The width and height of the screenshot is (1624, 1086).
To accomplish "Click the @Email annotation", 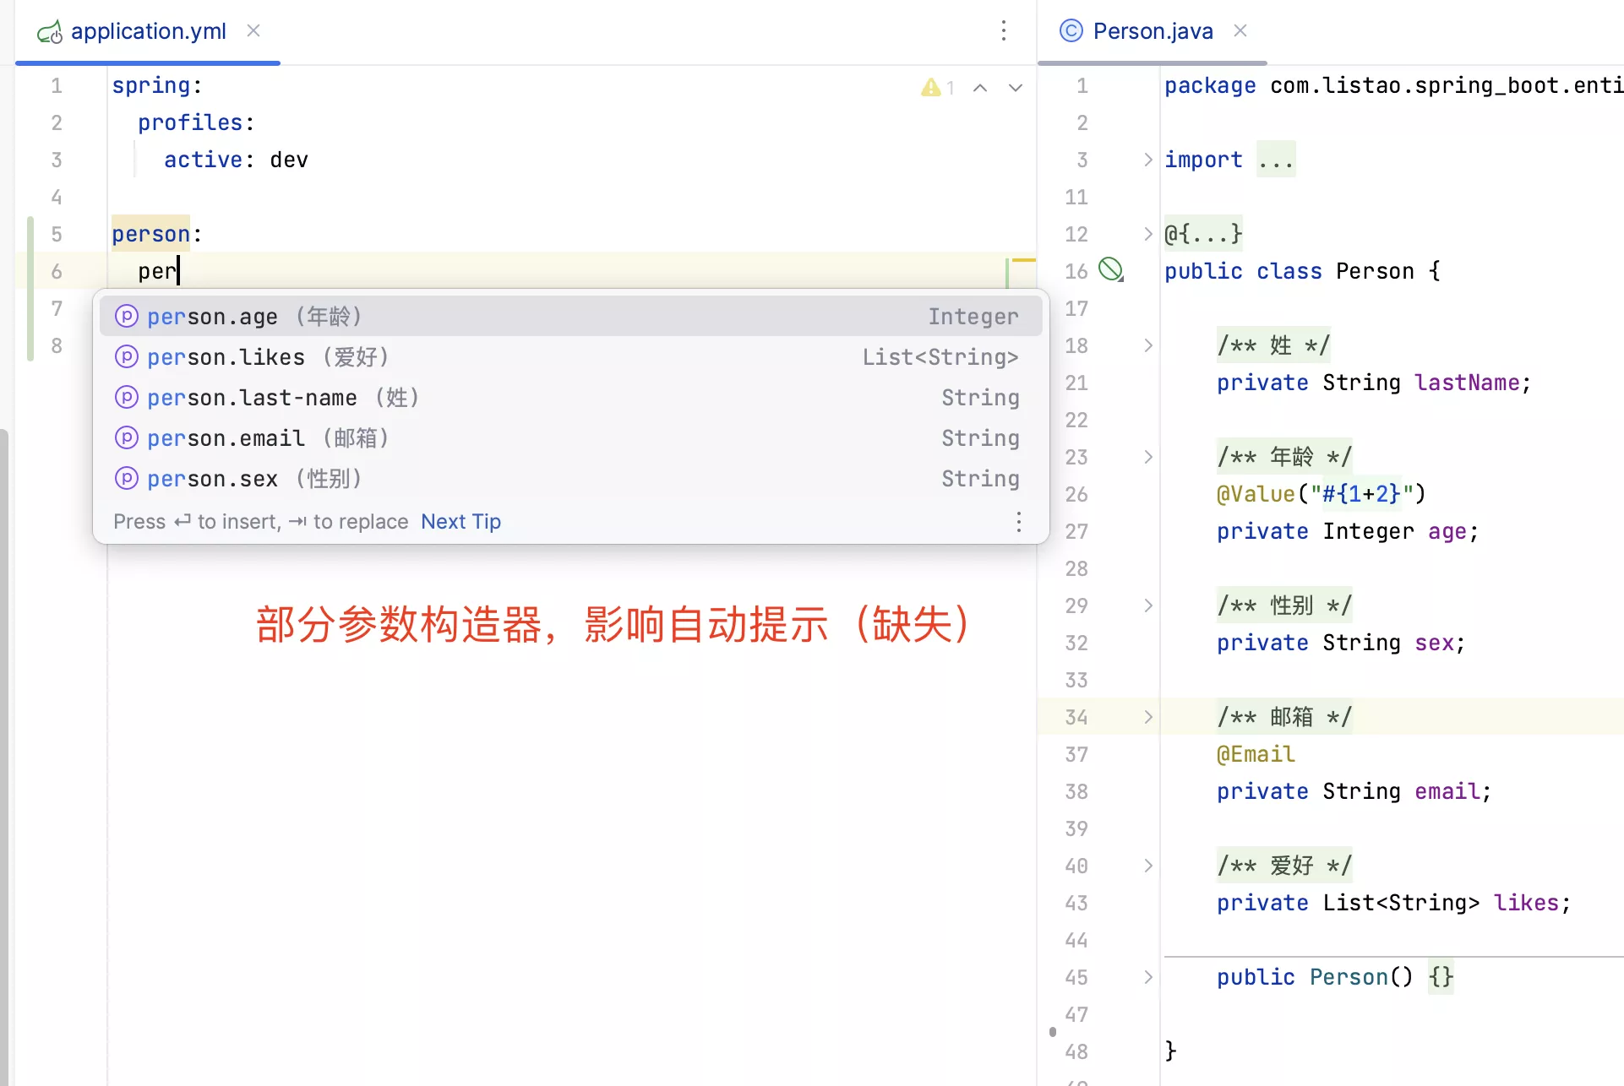I will pyautogui.click(x=1256, y=754).
